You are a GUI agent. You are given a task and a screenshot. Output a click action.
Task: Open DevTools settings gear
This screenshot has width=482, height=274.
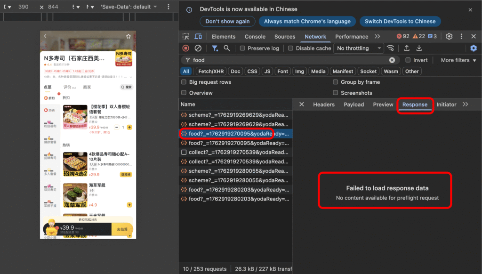click(x=449, y=37)
